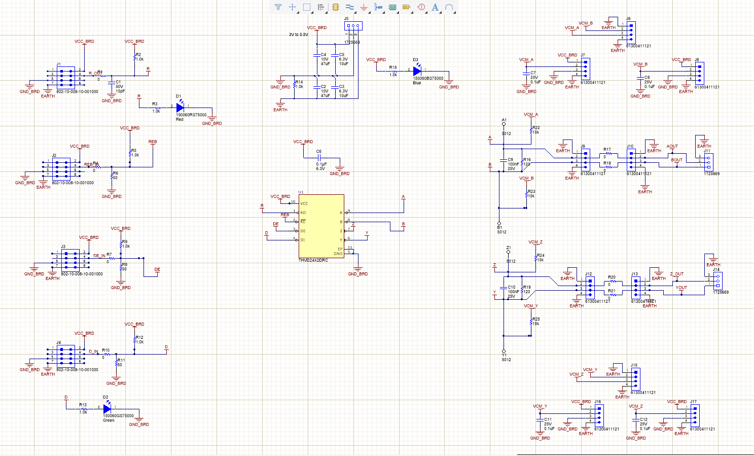
Task: Click the designator annotation tag icon
Action: (x=406, y=7)
